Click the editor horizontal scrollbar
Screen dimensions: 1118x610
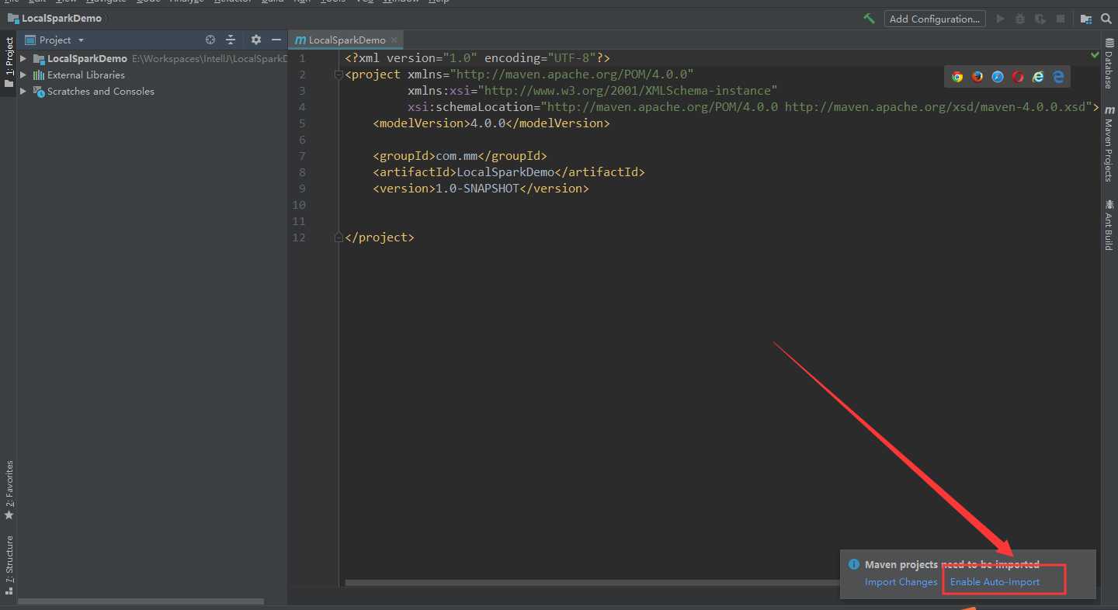594,582
